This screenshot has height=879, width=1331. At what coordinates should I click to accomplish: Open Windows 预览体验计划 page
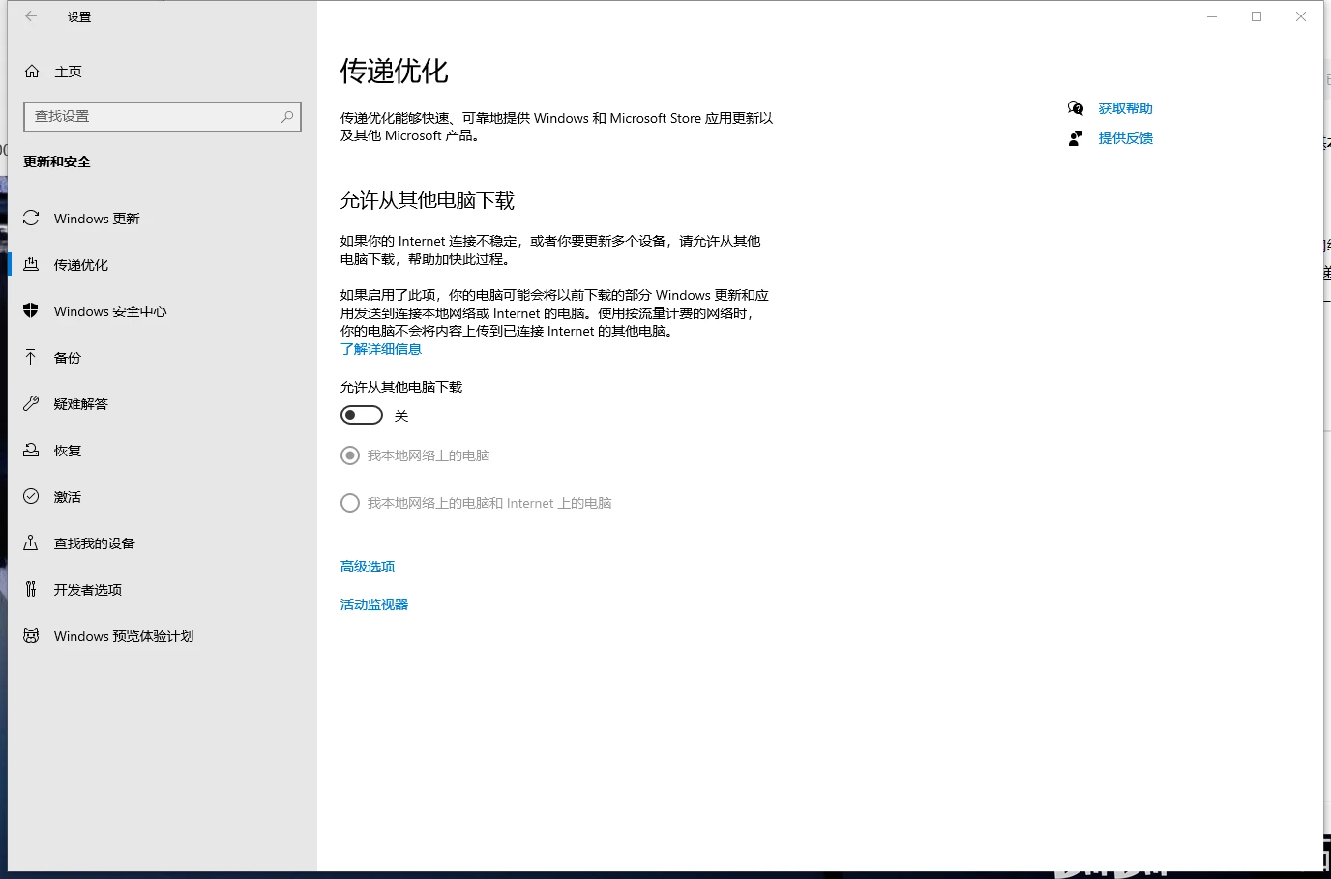coord(163,636)
